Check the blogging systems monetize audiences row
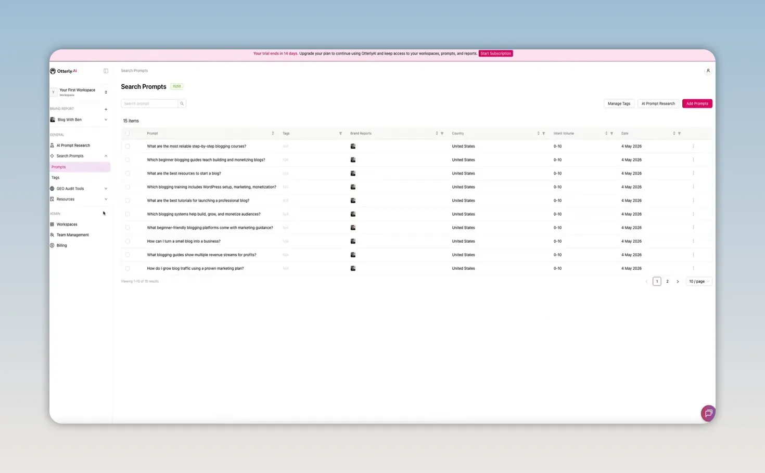The width and height of the screenshot is (765, 473). click(127, 214)
